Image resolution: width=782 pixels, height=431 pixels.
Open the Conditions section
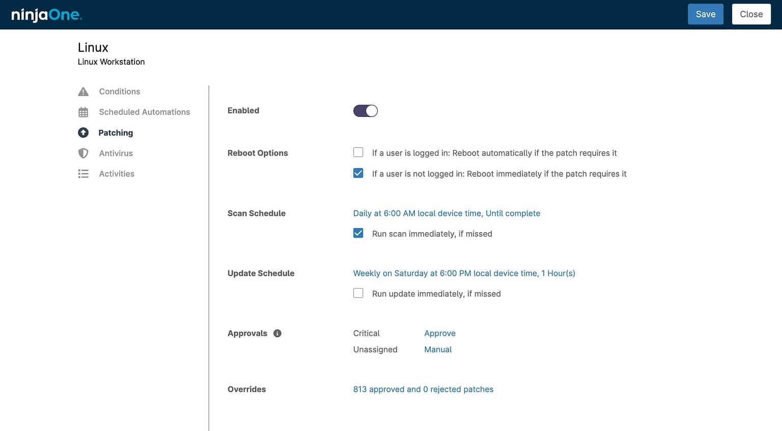click(119, 92)
